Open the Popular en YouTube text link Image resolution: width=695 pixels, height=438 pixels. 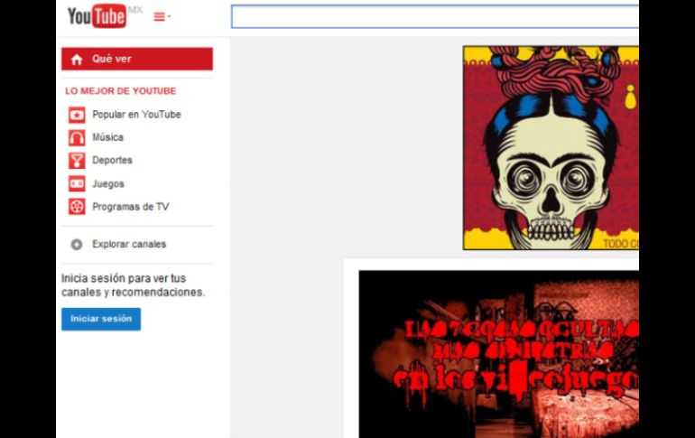point(136,115)
